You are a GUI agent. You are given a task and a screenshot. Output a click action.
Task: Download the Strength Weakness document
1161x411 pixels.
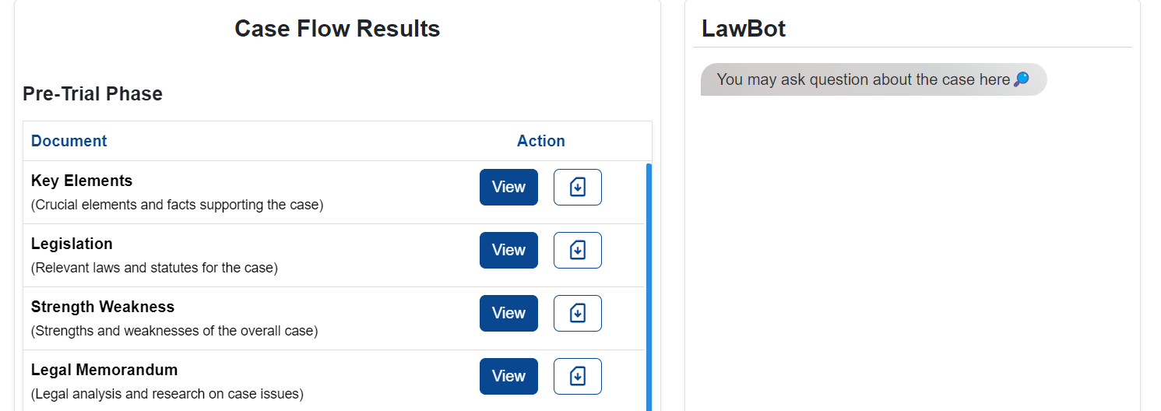click(577, 313)
